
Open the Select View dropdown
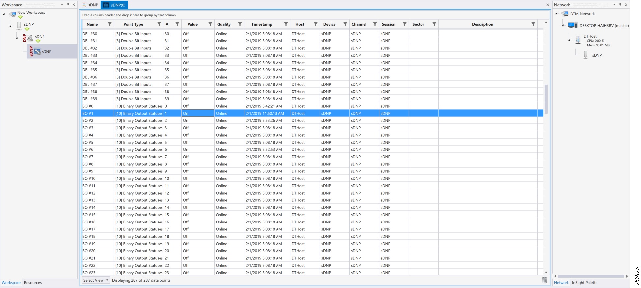[96, 280]
